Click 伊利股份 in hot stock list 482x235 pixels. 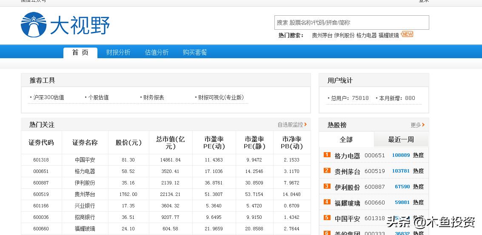[x=348, y=187]
